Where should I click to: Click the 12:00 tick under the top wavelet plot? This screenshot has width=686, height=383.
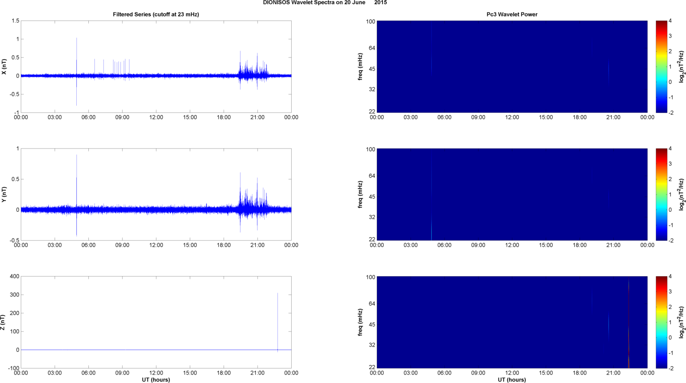pyautogui.click(x=512, y=118)
